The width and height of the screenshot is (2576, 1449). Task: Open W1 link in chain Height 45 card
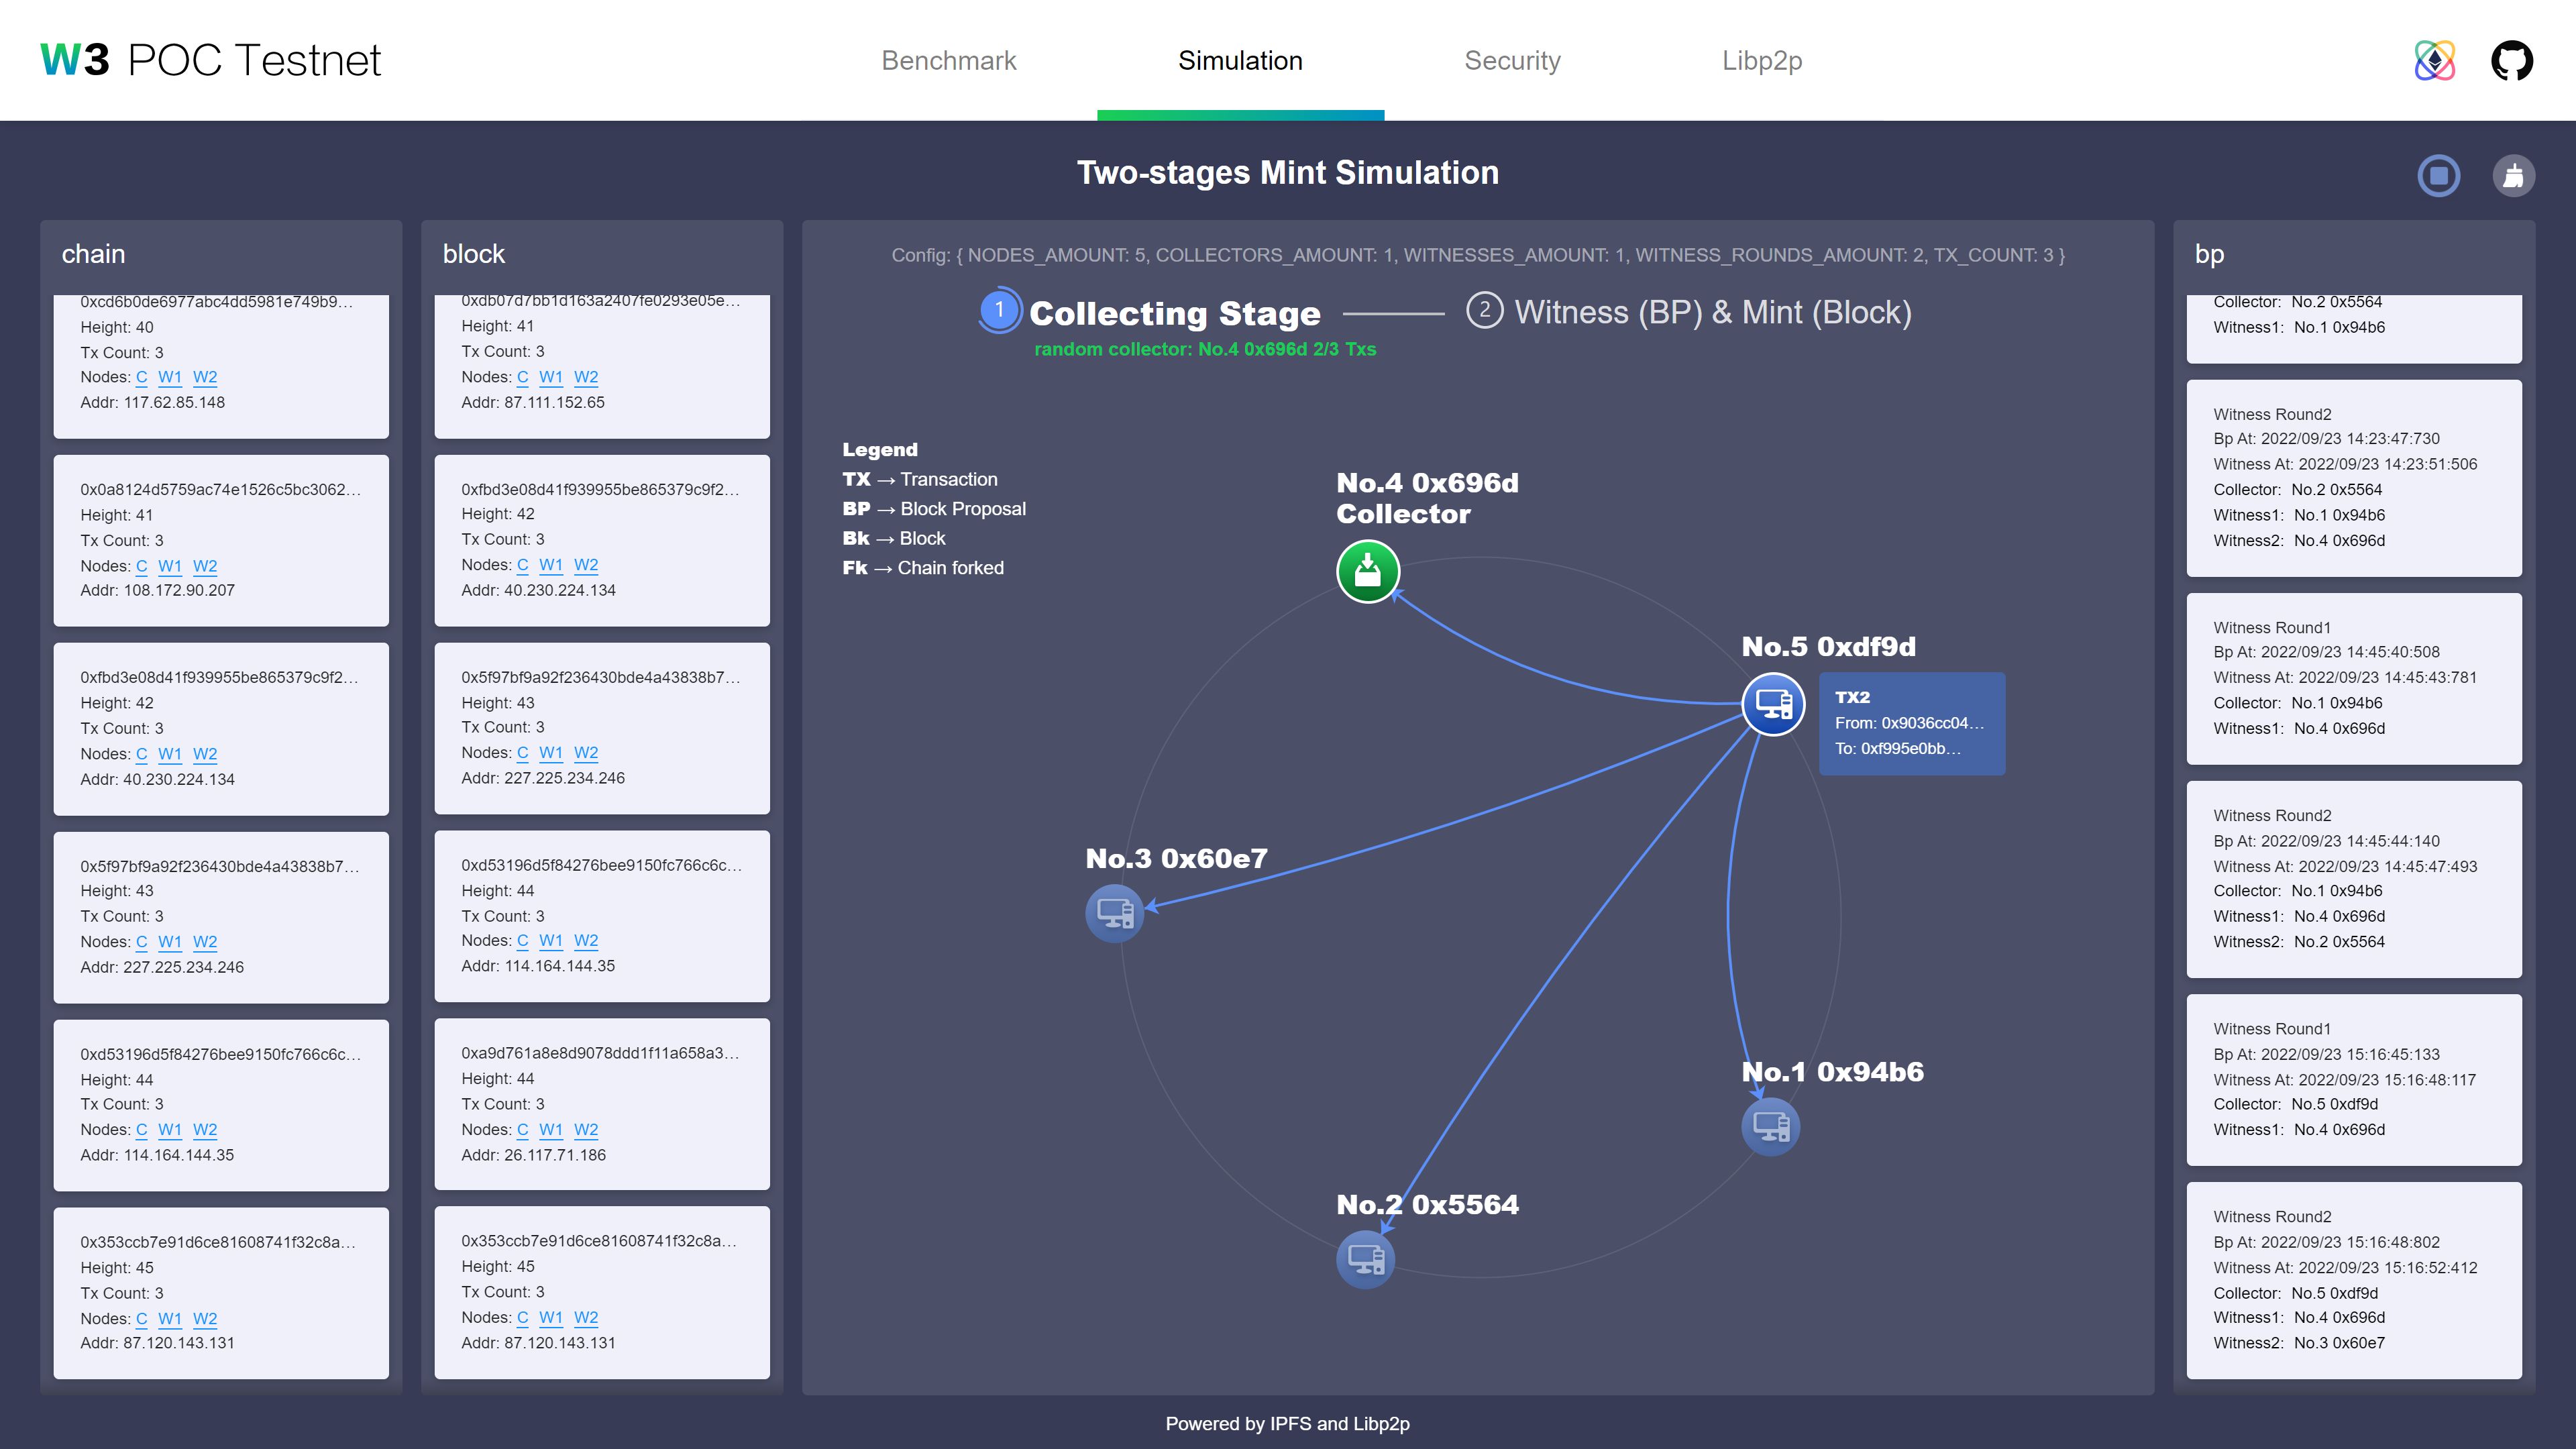click(170, 1319)
